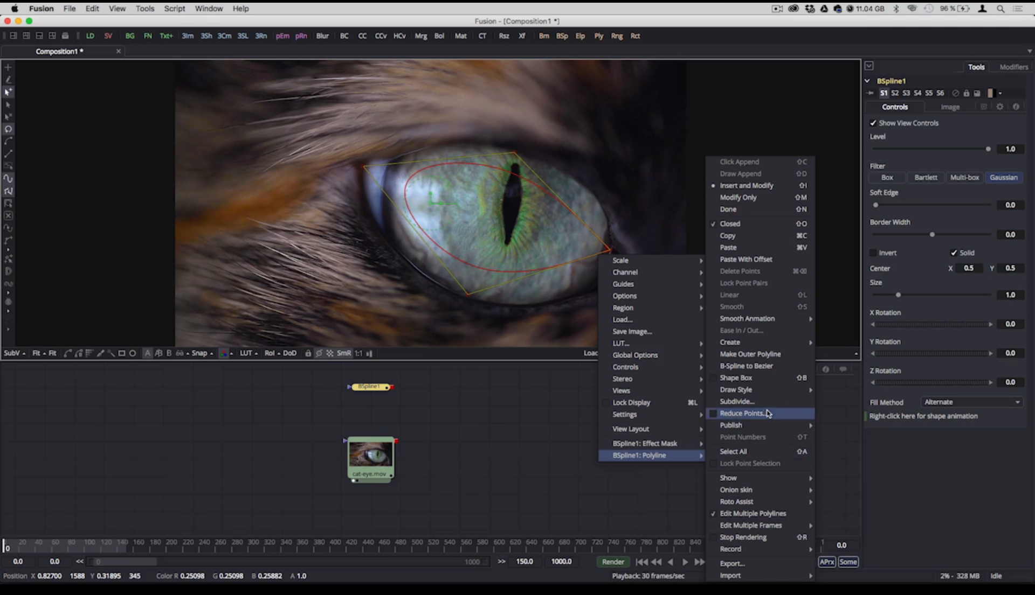Open the Fill Method dropdown

(x=971, y=402)
